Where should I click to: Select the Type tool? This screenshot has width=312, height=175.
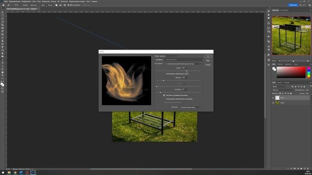coord(2,63)
